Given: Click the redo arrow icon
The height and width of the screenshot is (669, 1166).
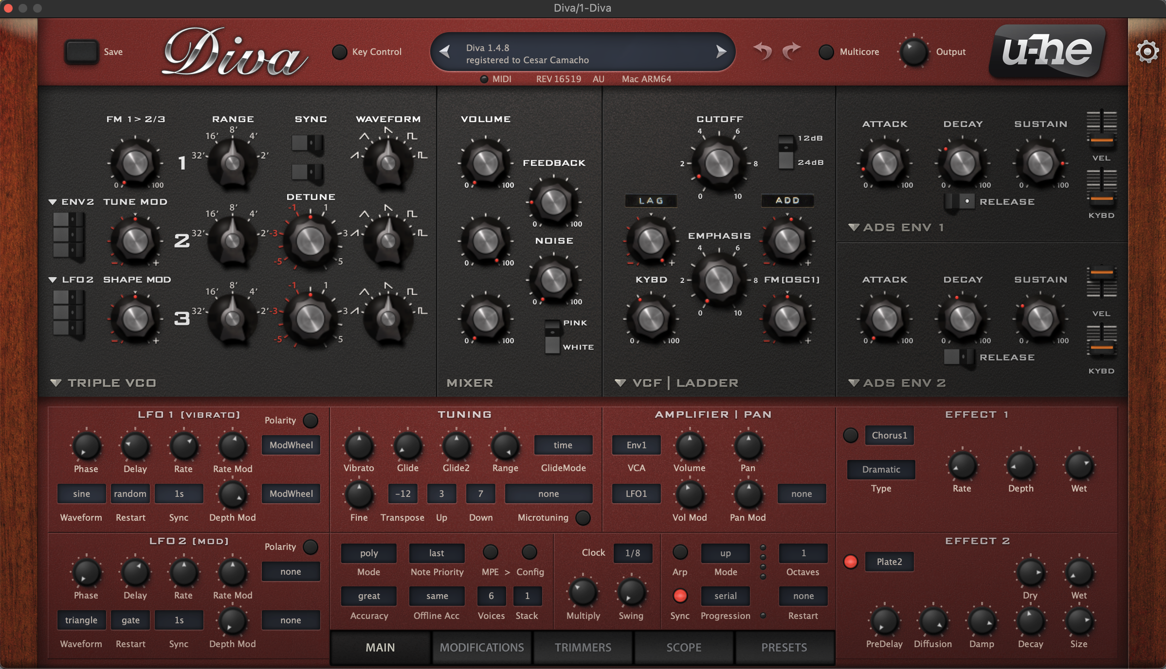Looking at the screenshot, I should point(791,51).
